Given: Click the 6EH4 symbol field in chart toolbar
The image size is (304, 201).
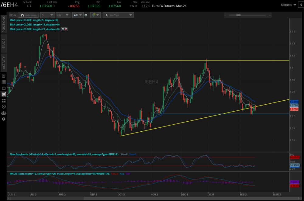Looking at the screenshot, I should point(12,15).
